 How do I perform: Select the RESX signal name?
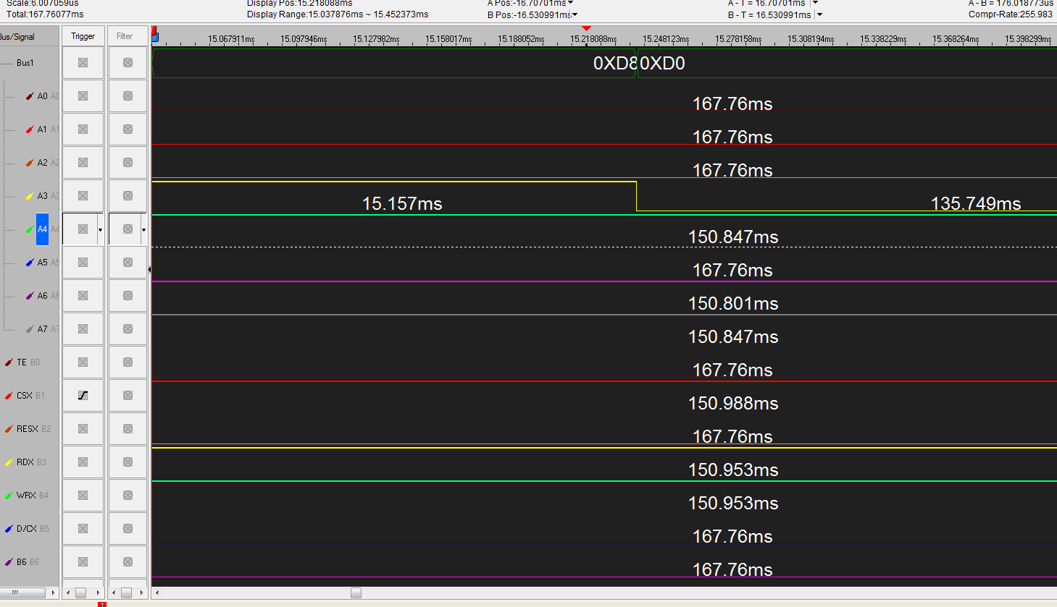(27, 429)
